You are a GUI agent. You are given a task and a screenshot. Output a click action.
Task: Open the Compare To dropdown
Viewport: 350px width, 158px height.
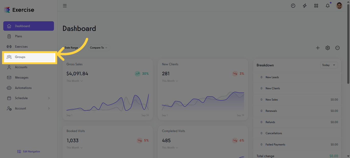(x=99, y=48)
